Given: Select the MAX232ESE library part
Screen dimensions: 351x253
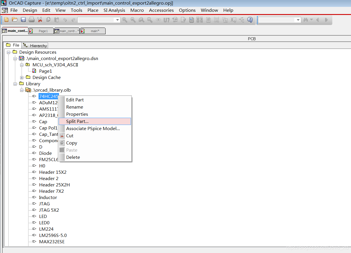Looking at the screenshot, I should coord(52,242).
